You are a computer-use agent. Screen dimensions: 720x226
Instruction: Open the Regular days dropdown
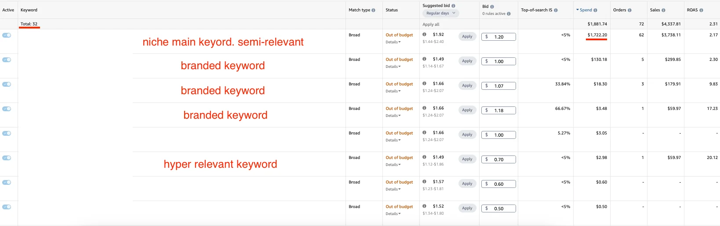(x=440, y=13)
